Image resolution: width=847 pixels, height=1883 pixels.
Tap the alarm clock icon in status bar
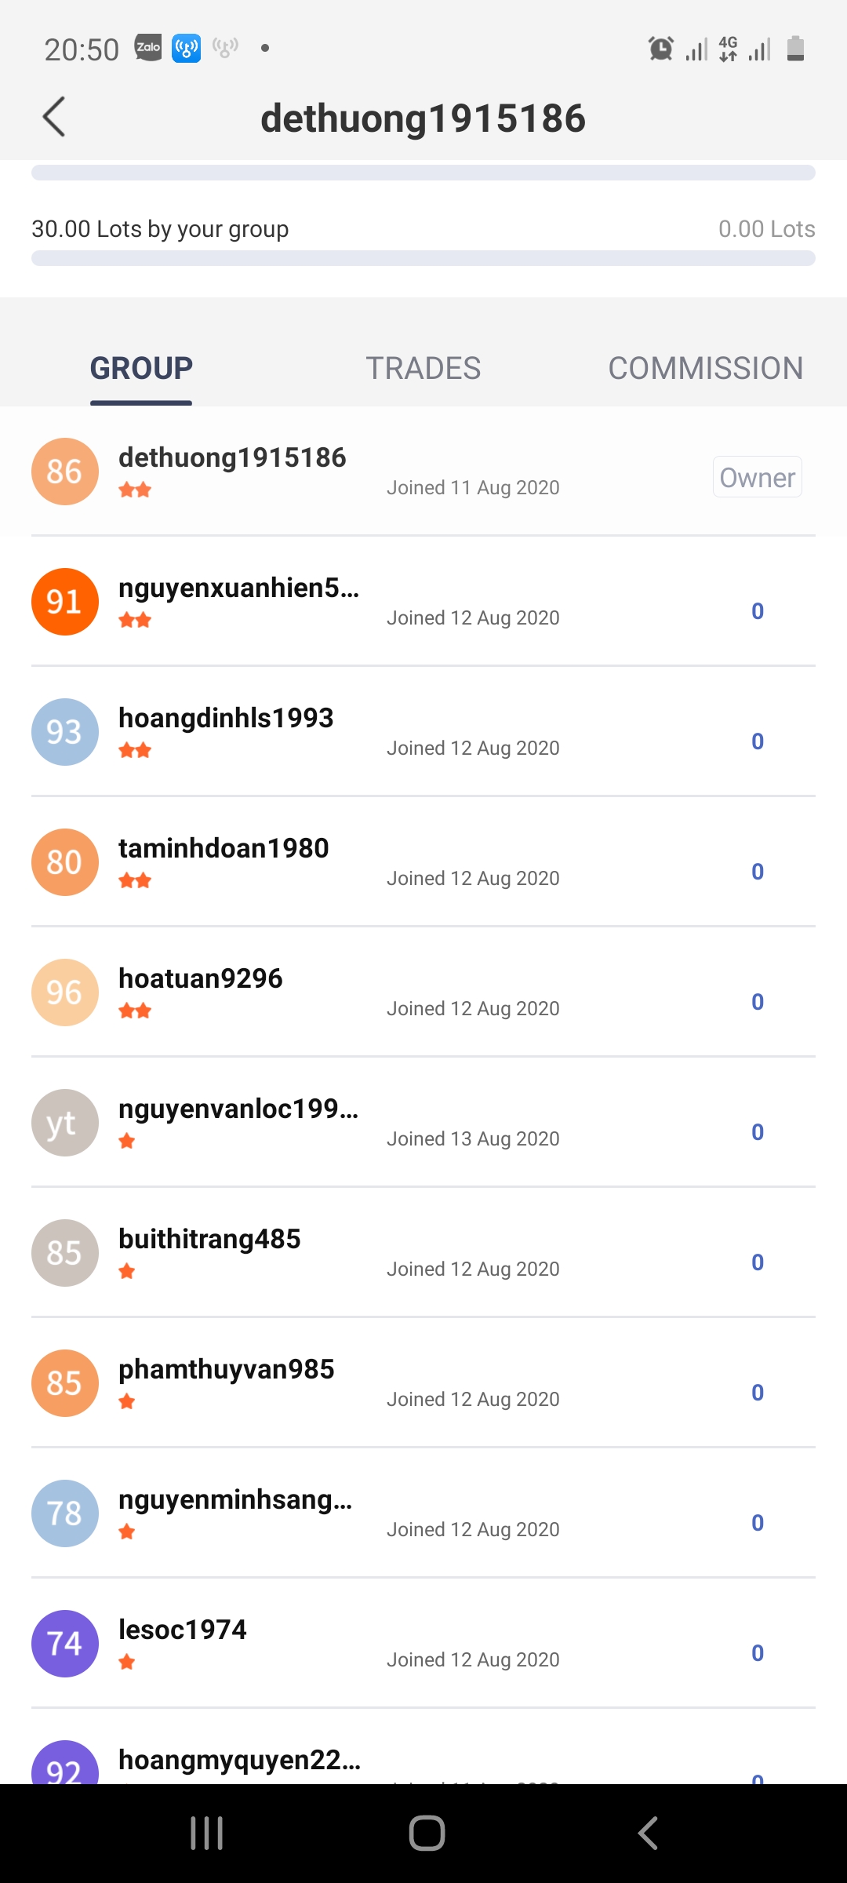(x=661, y=49)
